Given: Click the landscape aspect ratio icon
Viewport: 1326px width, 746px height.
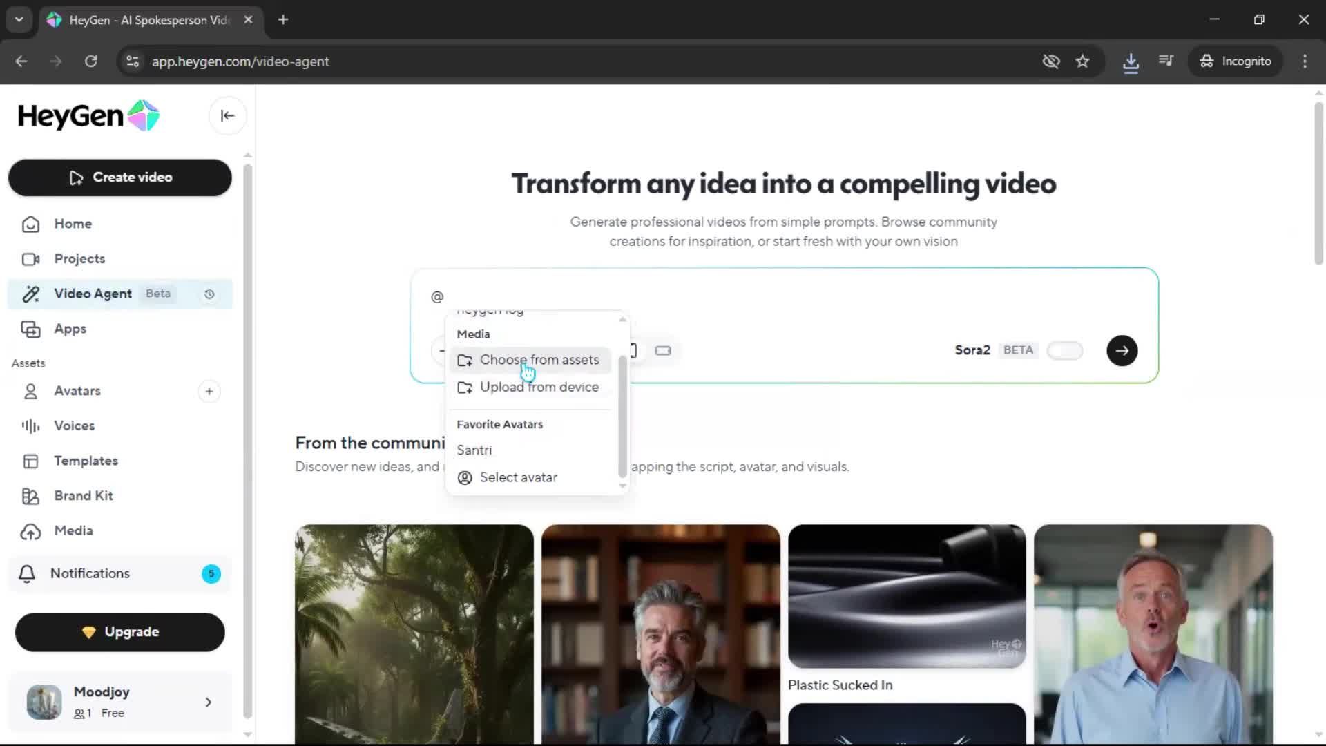Looking at the screenshot, I should coord(663,351).
